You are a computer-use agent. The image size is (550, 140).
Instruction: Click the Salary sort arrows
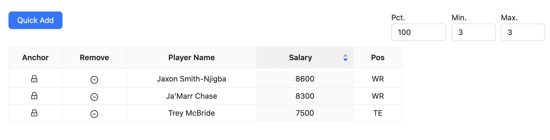(345, 57)
